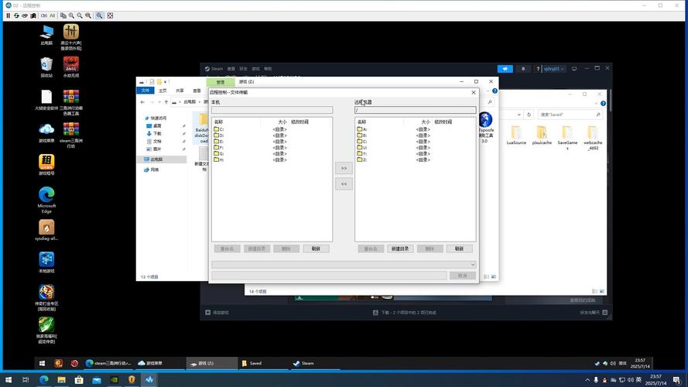This screenshot has width=688, height=387.
Task: Open the pixuicache folder in Saved window
Action: pos(542,135)
